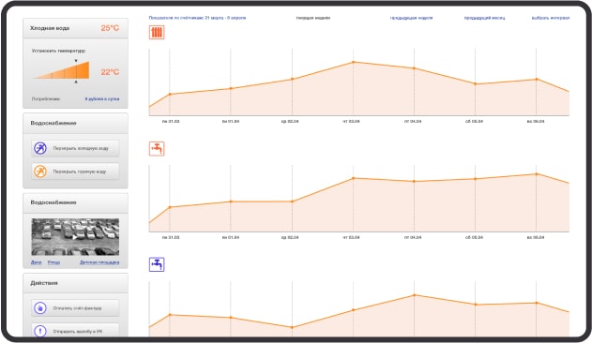The height and width of the screenshot is (343, 592).
Task: Click the meter readings date range title
Action: point(197,18)
